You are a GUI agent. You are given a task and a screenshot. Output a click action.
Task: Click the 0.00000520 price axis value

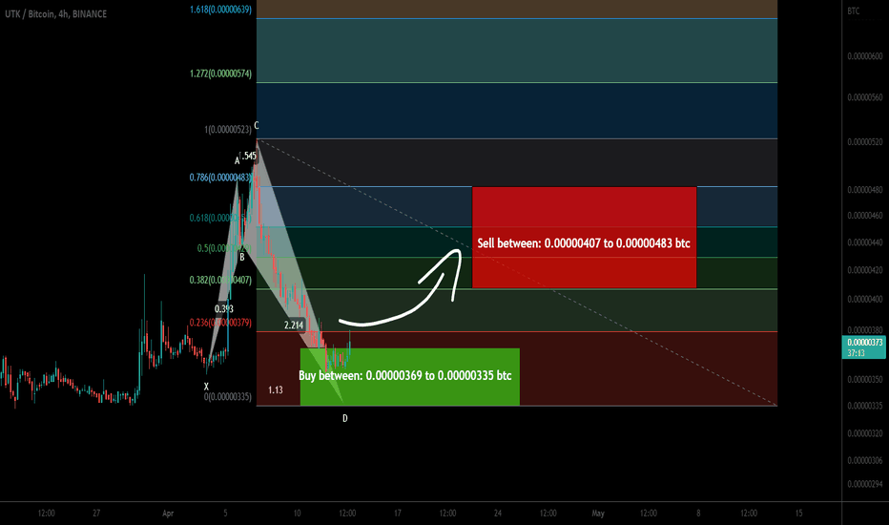[x=865, y=142]
